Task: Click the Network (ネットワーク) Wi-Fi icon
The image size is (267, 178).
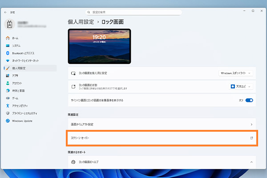Action: click(8, 61)
